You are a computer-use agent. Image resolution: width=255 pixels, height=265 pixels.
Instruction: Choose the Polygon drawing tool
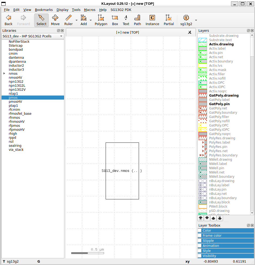pyautogui.click(x=101, y=20)
